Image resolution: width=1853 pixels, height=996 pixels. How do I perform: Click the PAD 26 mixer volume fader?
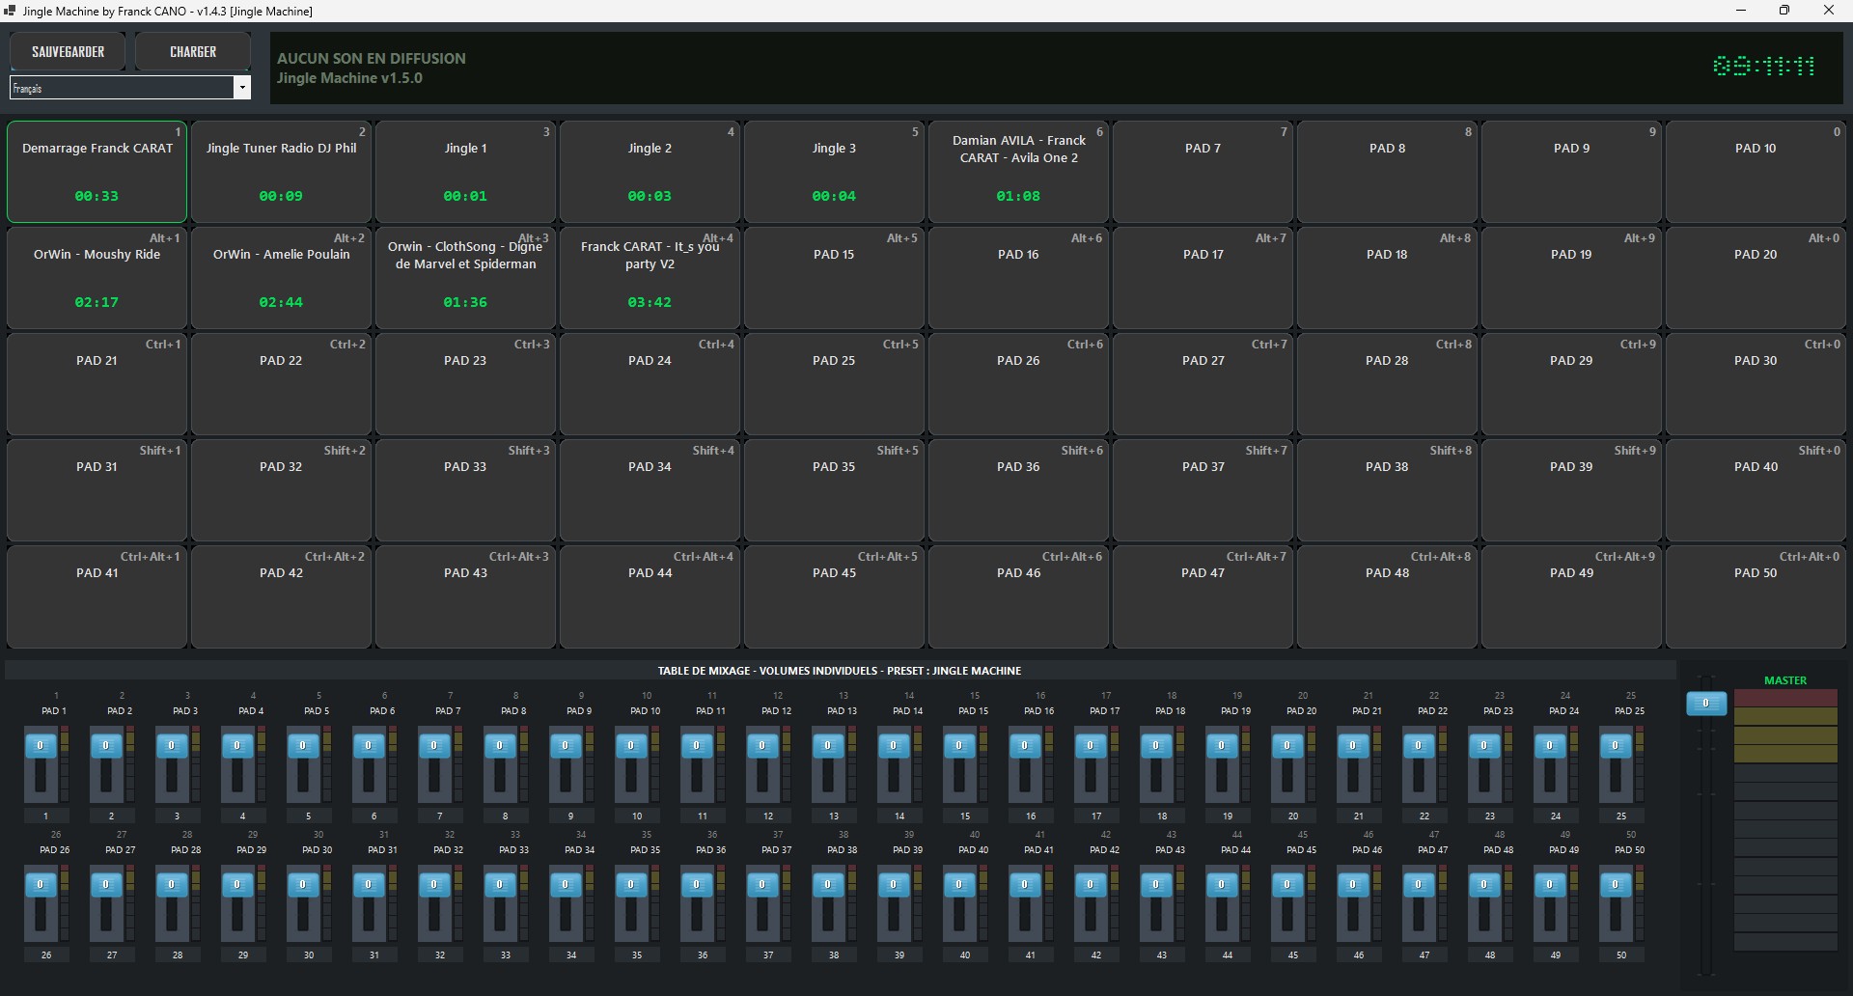pos(41,884)
